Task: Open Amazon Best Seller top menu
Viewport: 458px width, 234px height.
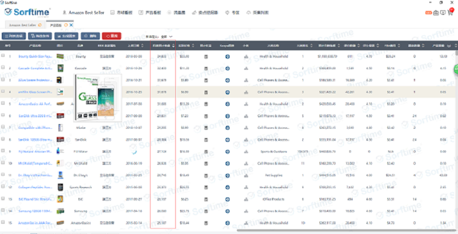Action: 83,13
